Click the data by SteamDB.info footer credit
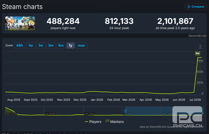The width and height of the screenshot is (209, 134). click(x=171, y=127)
